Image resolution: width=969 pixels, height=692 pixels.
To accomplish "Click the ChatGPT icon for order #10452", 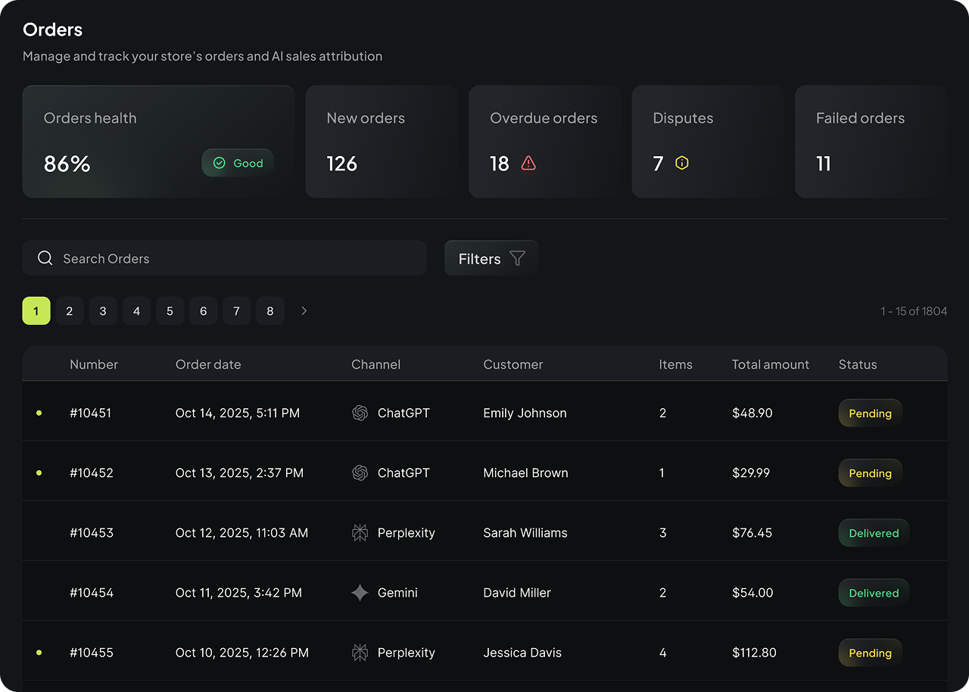I will click(360, 473).
